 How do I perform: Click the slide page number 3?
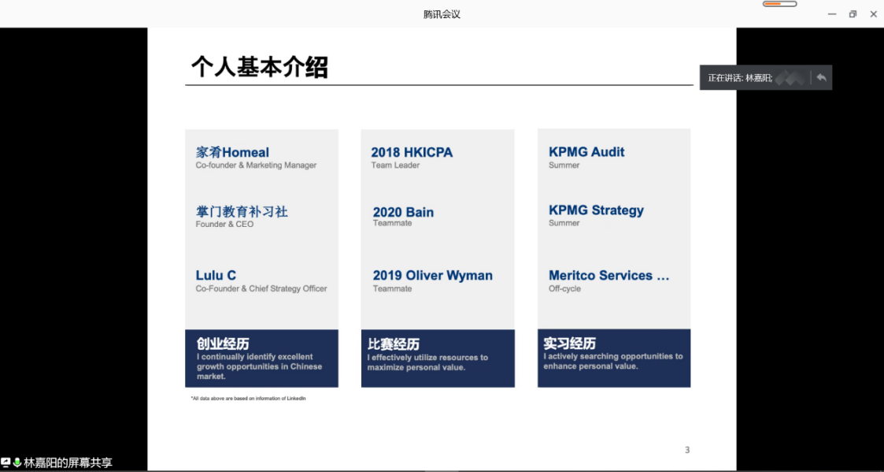coord(686,450)
